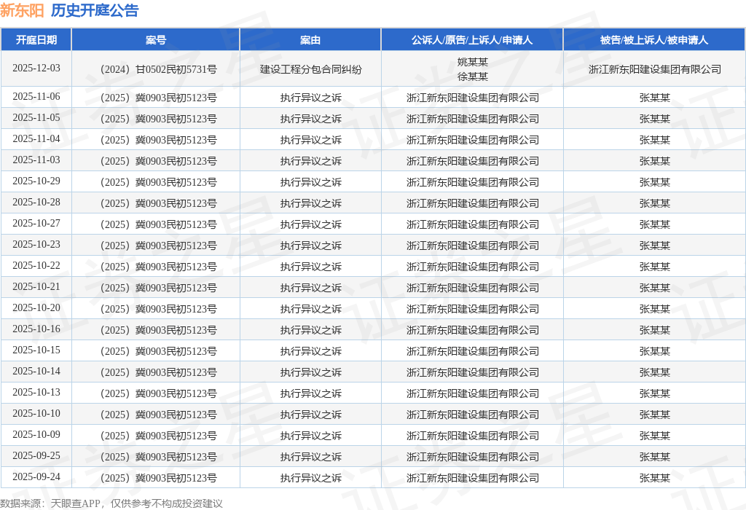Viewport: 746px width, 510px height.
Task: Click plaintiff company in the 2025-10-13 row
Action: (x=472, y=393)
